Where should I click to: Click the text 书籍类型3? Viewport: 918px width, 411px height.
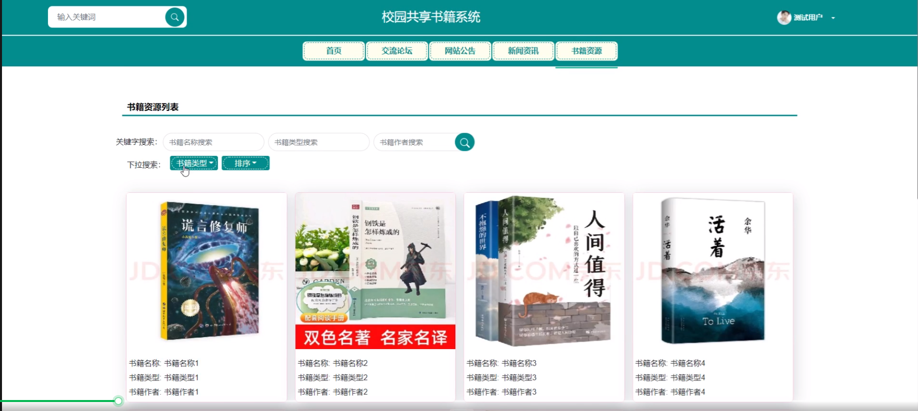coord(519,378)
